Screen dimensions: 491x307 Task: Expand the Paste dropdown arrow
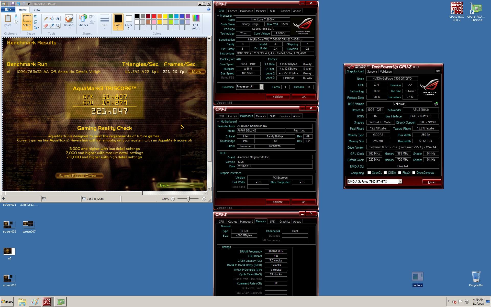coord(8,28)
